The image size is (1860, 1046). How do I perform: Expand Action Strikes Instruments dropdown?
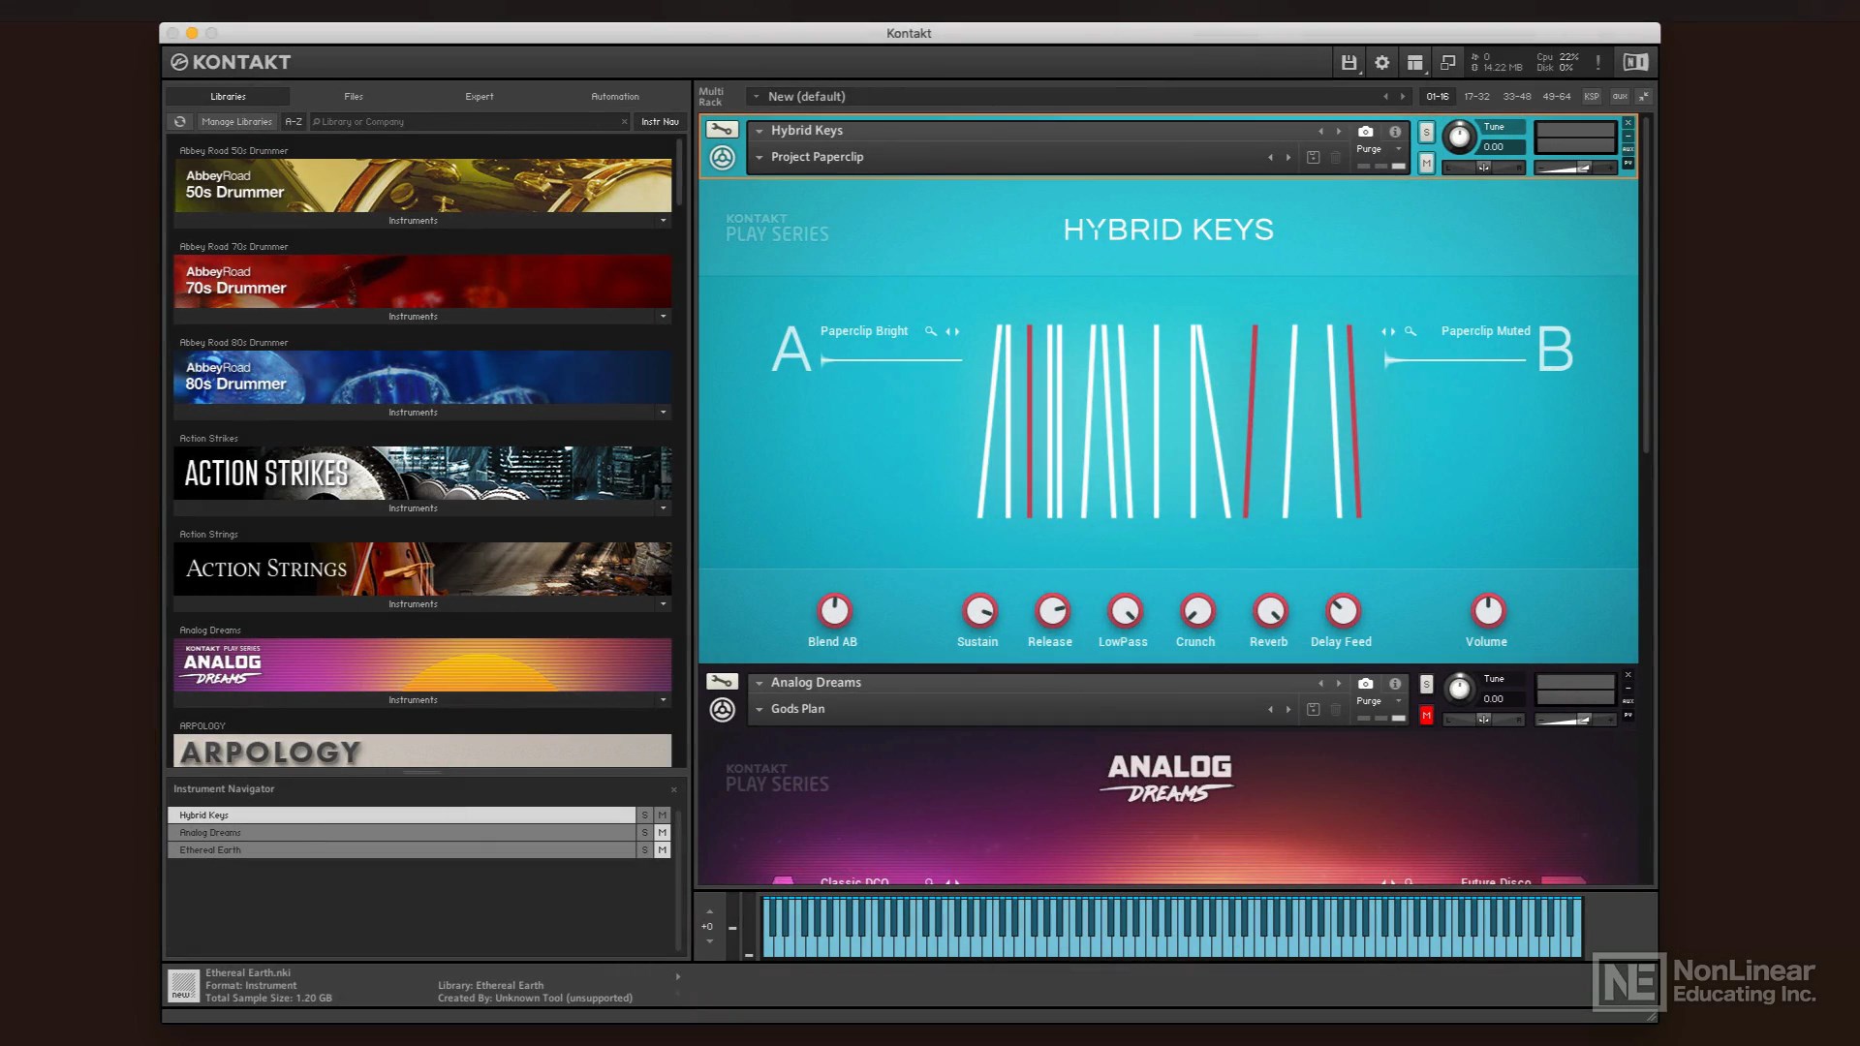pos(663,508)
